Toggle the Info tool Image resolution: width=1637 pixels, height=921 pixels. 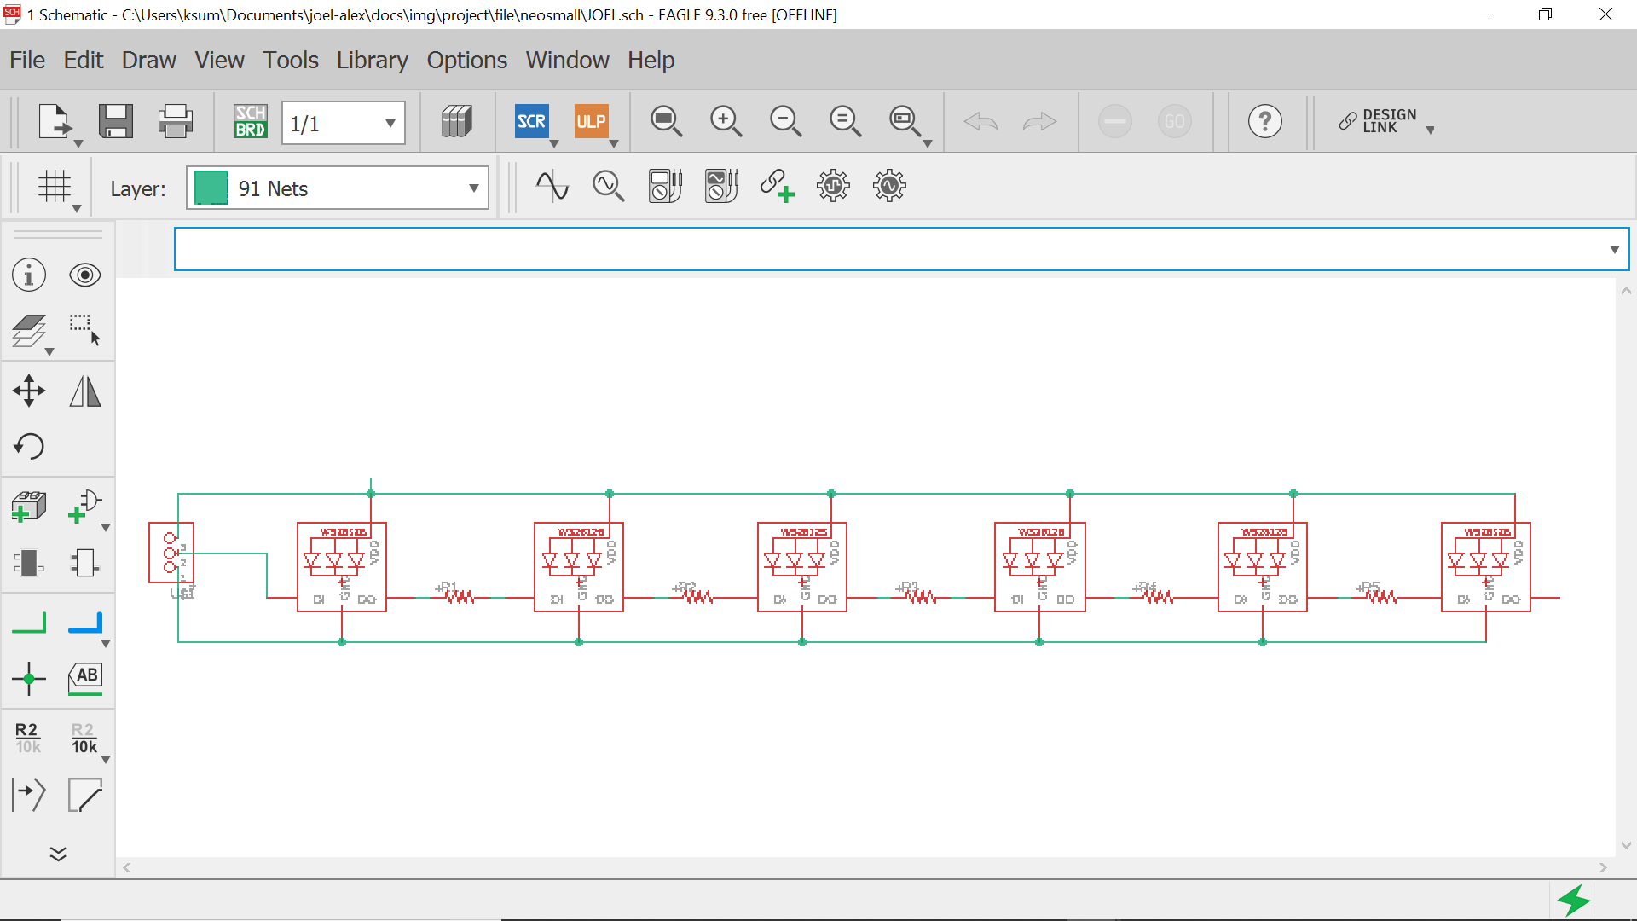click(29, 275)
